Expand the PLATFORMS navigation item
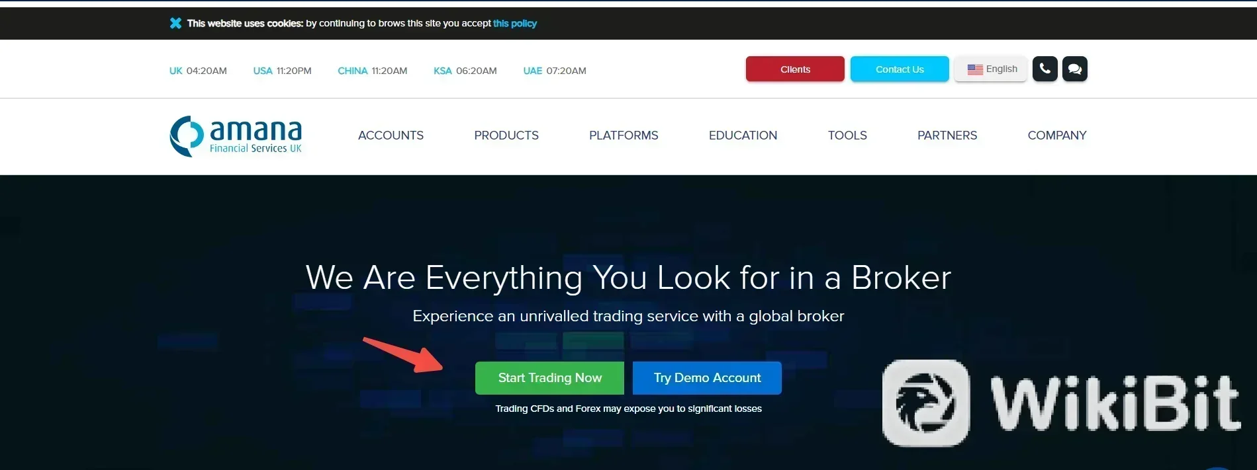 623,136
